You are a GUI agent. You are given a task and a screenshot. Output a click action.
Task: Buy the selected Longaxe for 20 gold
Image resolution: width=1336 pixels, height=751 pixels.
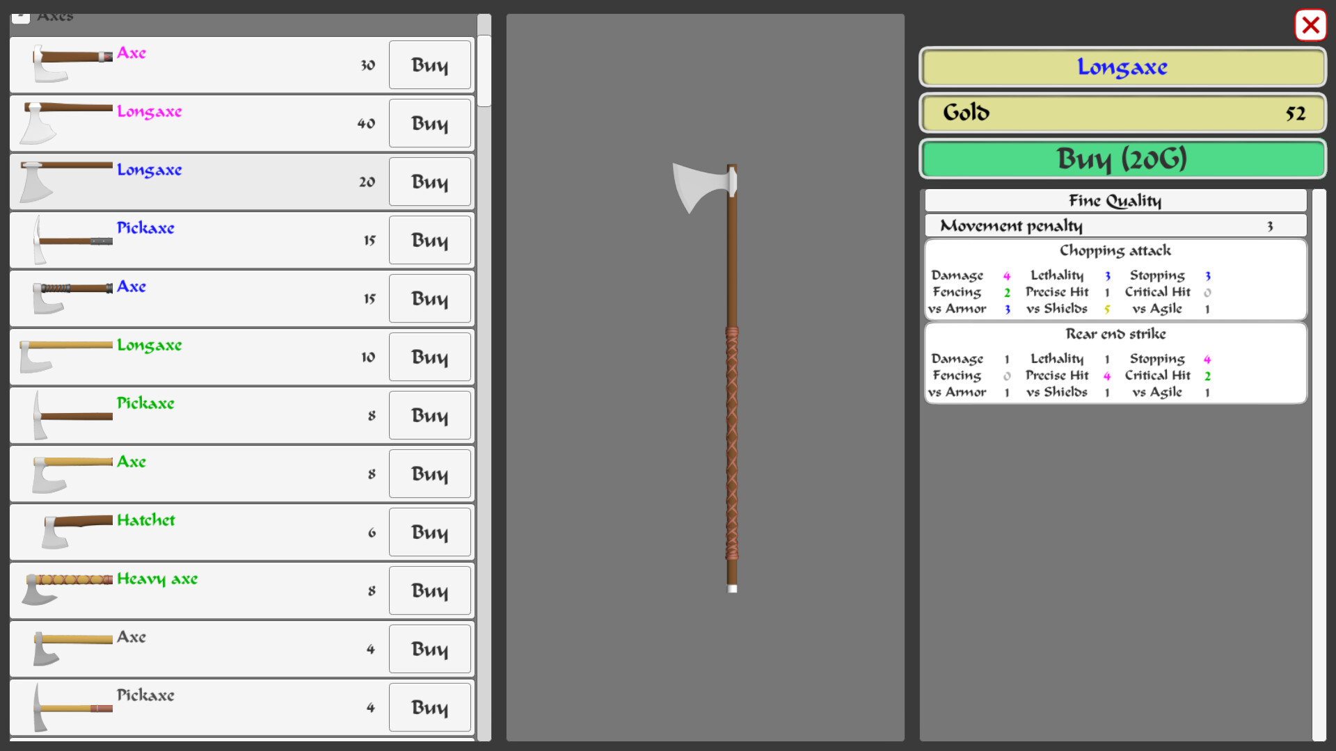point(1122,159)
